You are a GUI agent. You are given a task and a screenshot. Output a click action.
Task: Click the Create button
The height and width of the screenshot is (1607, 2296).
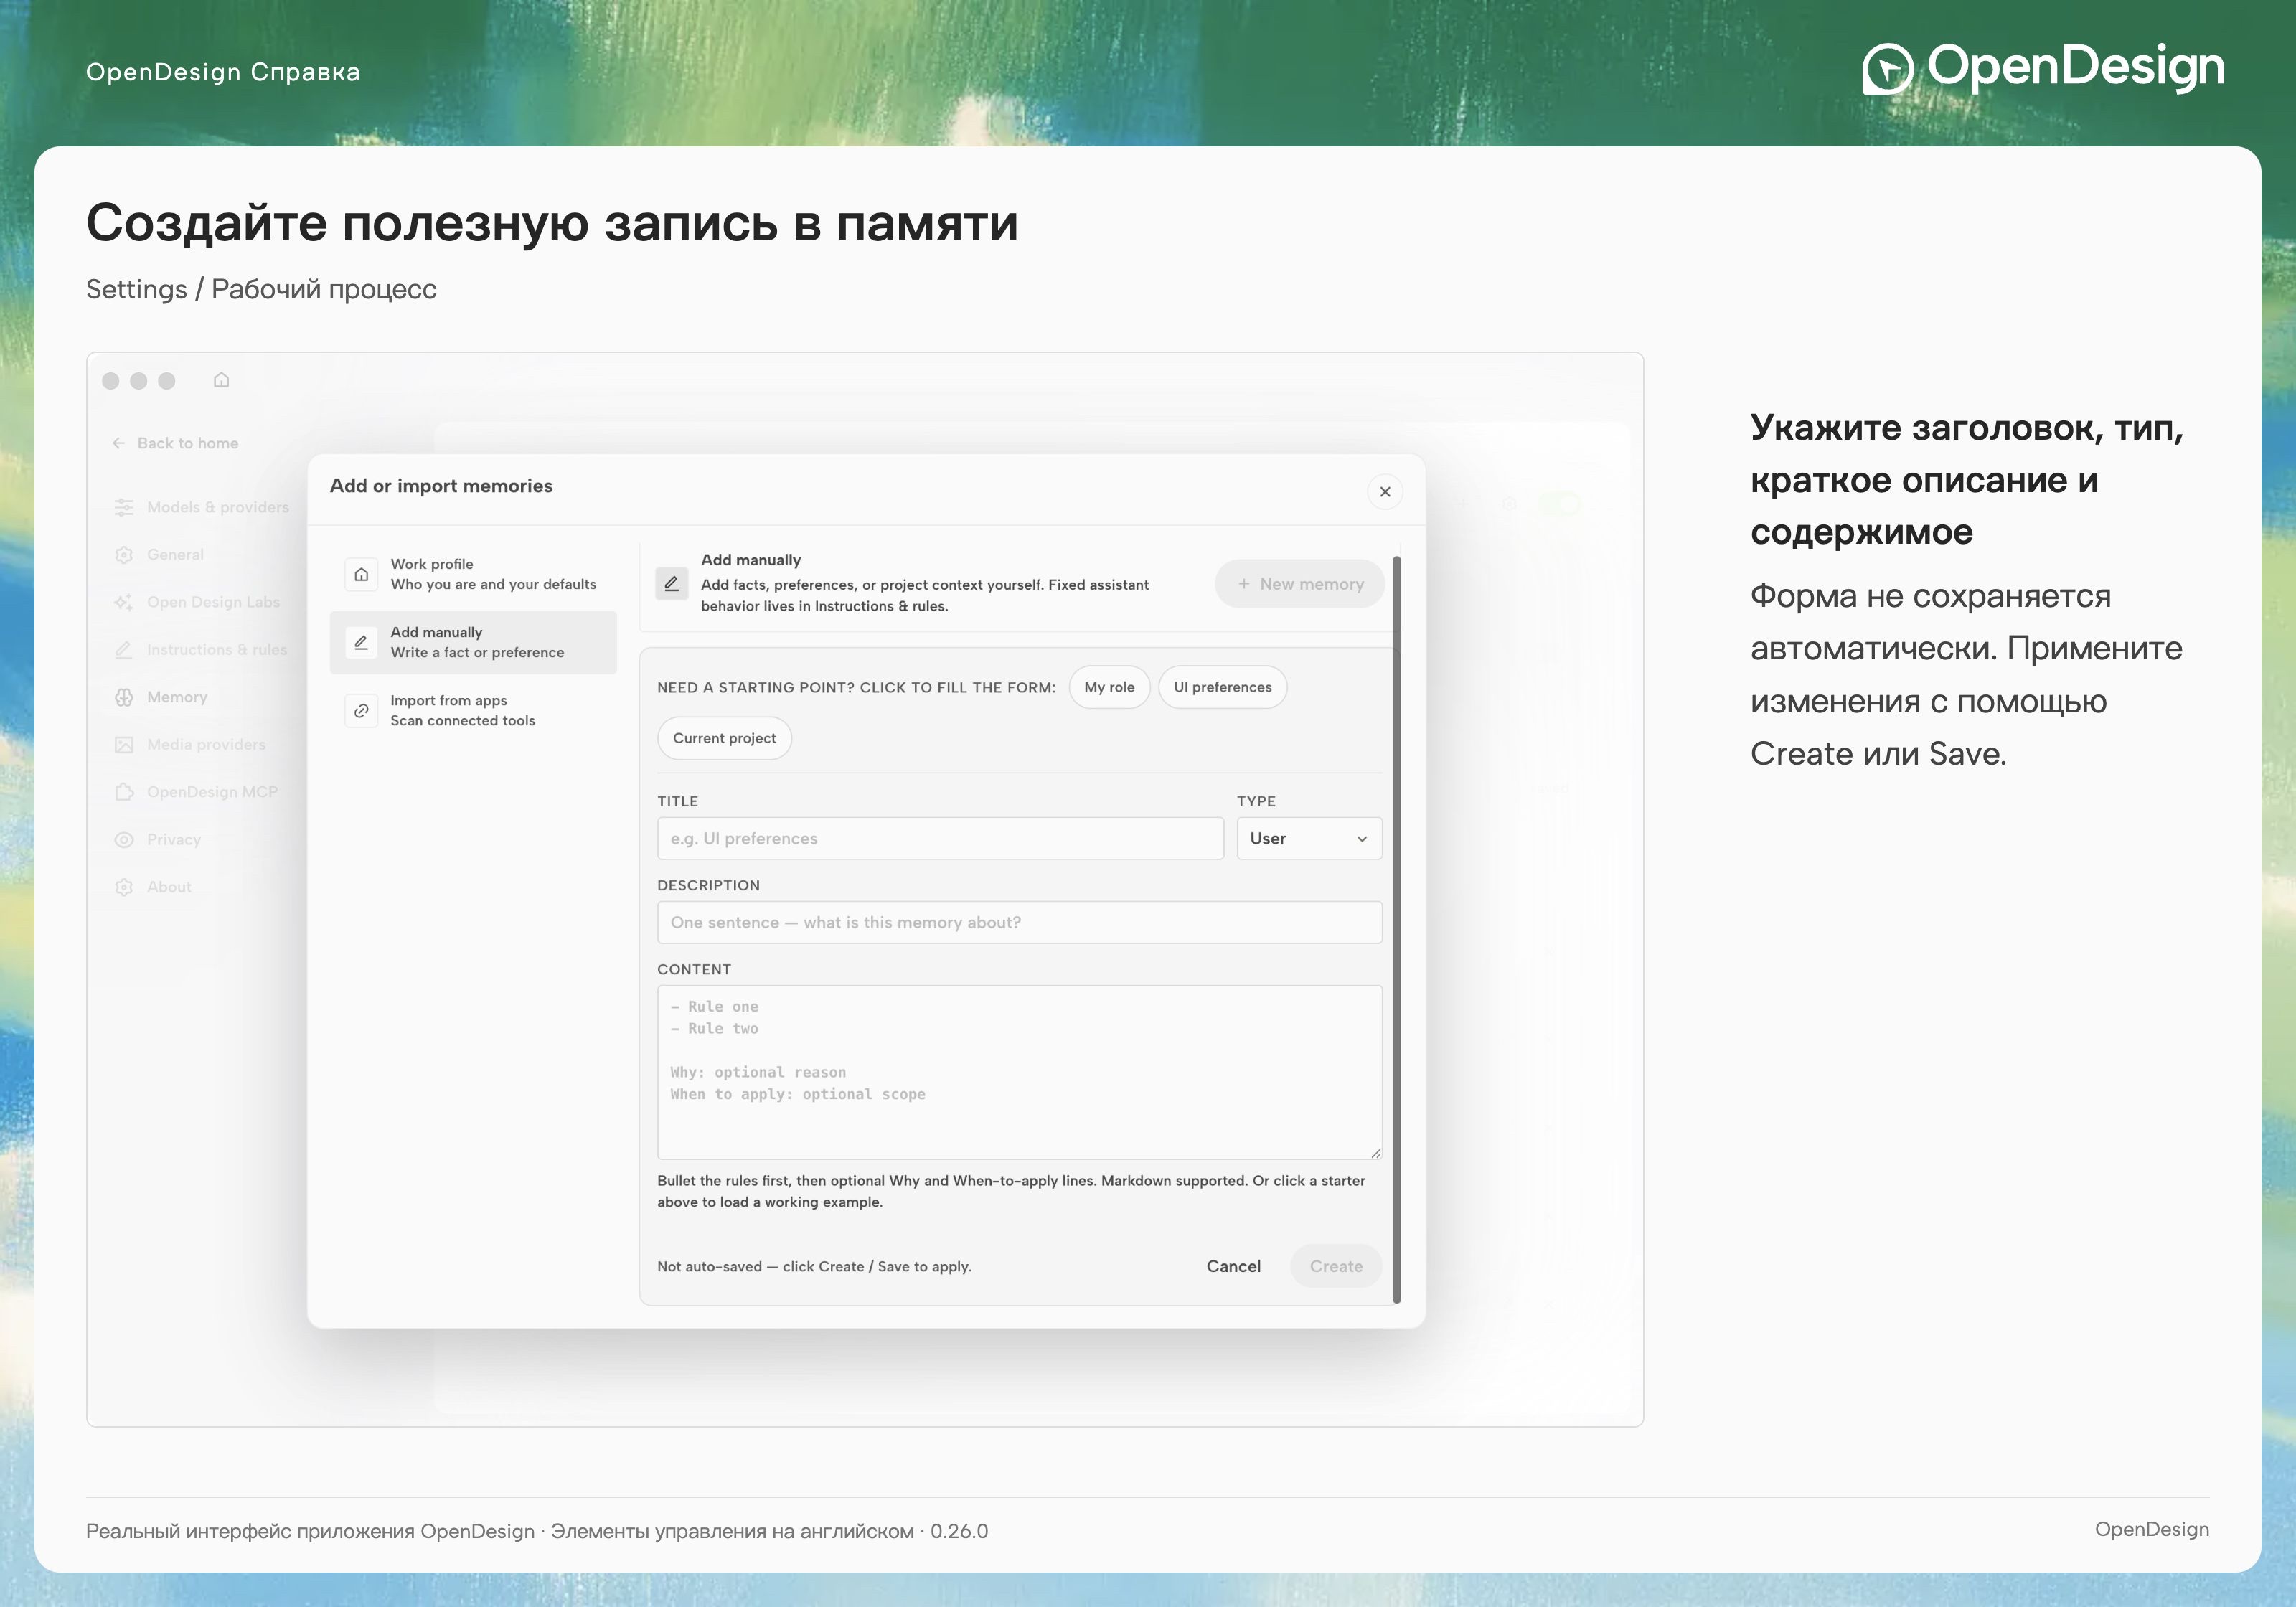(x=1336, y=1266)
